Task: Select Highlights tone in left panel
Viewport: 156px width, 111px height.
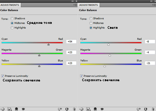Action: click(12, 28)
